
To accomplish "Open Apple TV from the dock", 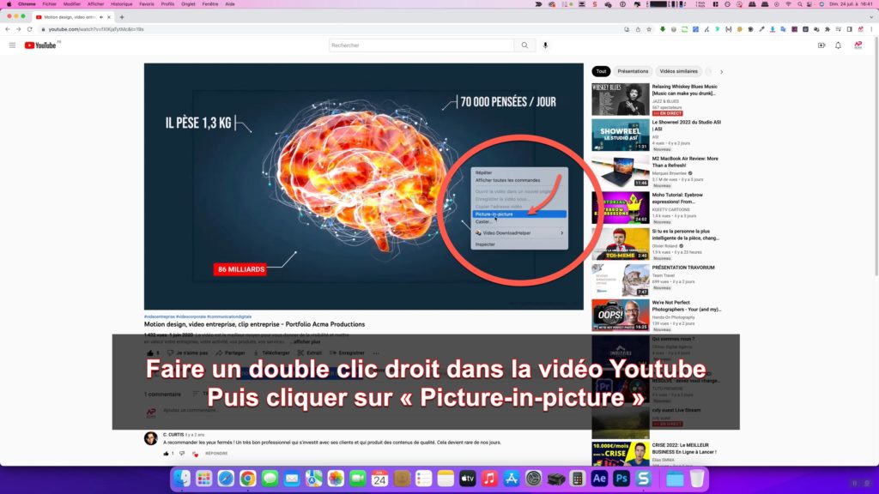I will (x=468, y=479).
